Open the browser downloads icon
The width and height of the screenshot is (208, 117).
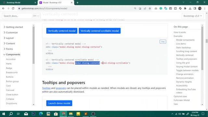click(190, 8)
